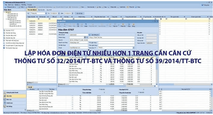Switch to the Xóa hóa đơn tab
This screenshot has width=213, height=115.
point(41,10)
